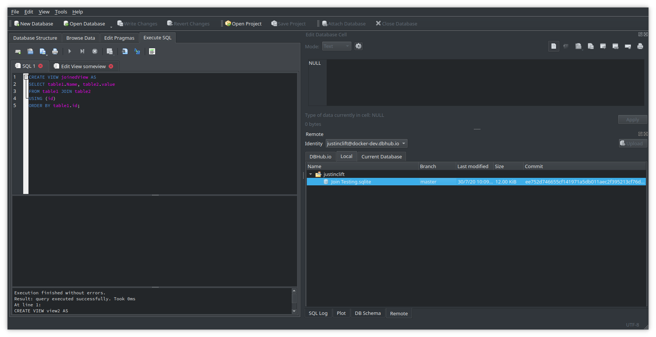Import data into cell from file
656x337 pixels.
578,46
